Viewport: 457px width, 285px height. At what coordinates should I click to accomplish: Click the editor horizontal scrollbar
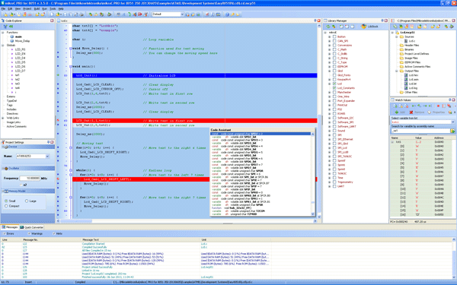[187, 221]
